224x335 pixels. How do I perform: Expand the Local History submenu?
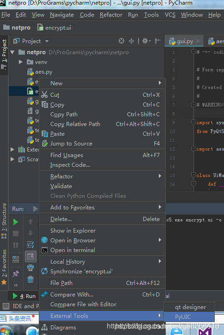102,261
